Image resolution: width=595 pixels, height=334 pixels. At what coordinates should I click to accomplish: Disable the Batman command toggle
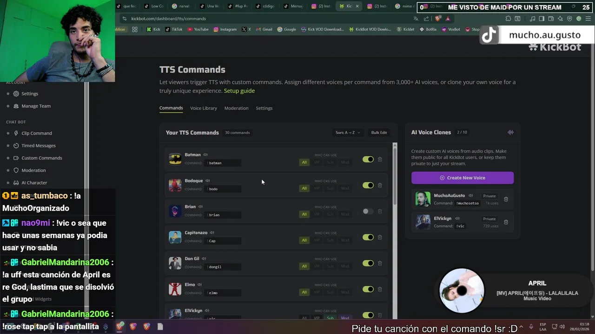pos(368,159)
